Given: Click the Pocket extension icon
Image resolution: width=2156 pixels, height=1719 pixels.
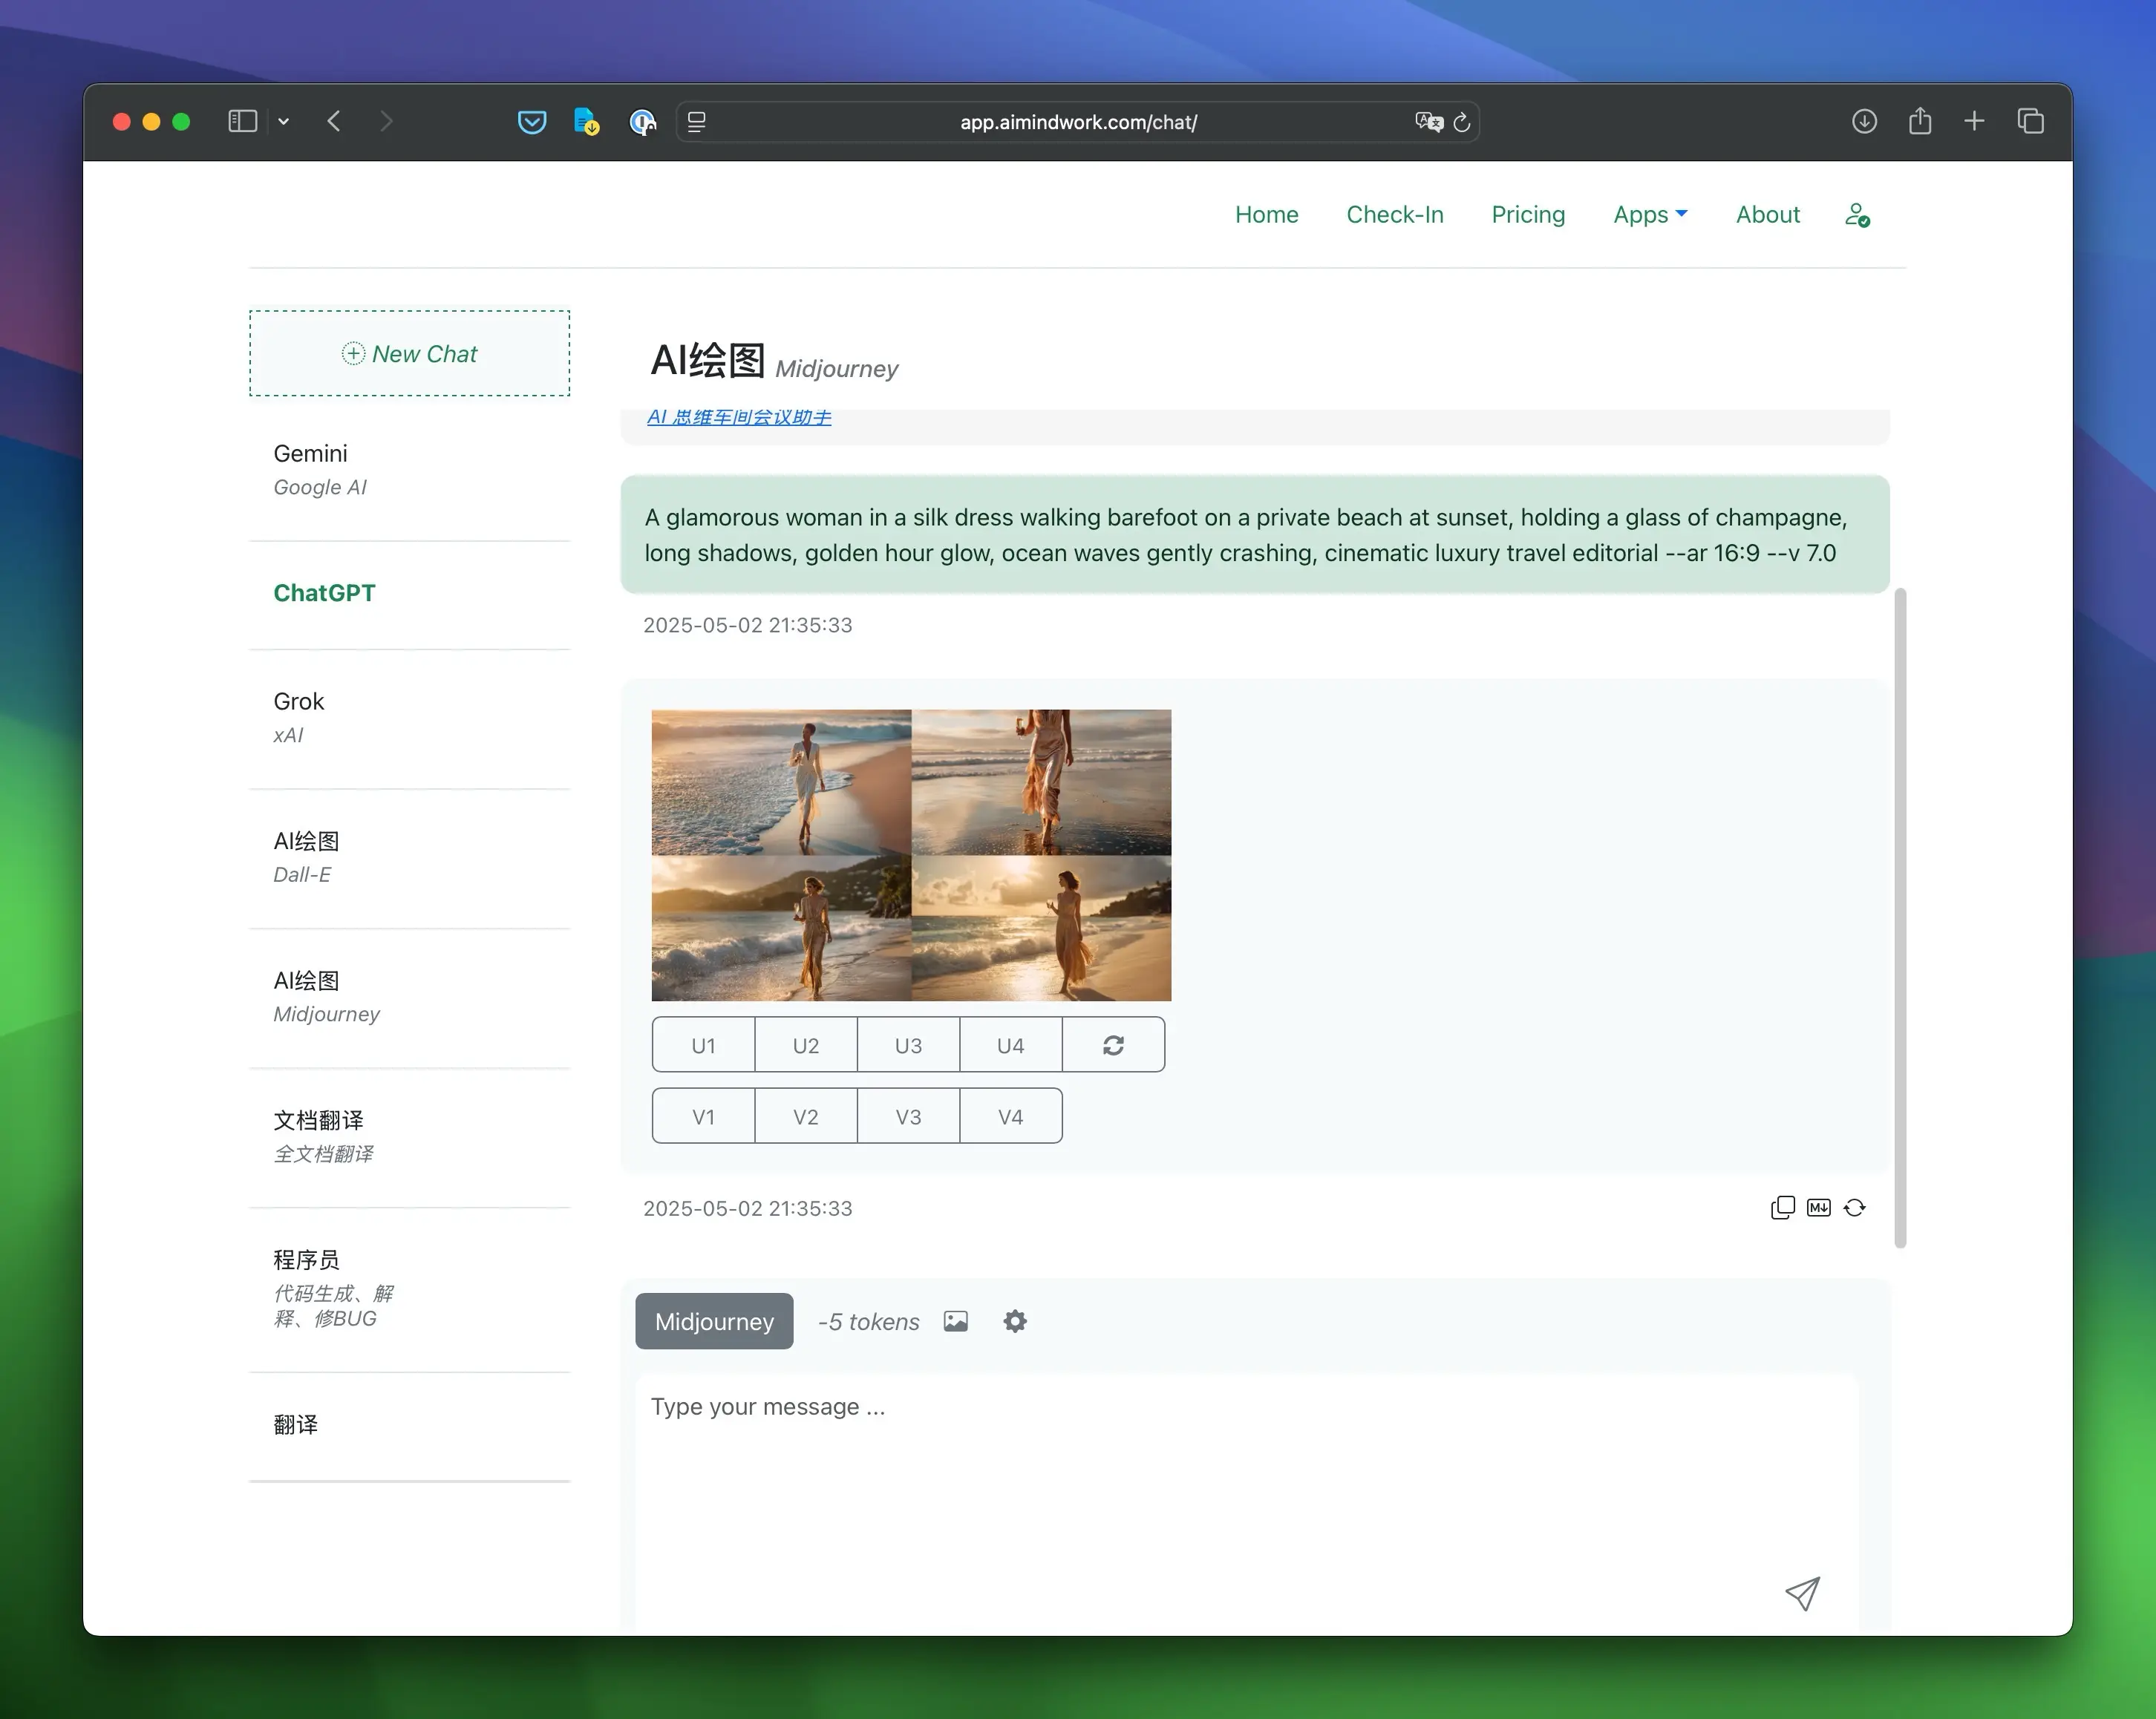Looking at the screenshot, I should 532,122.
